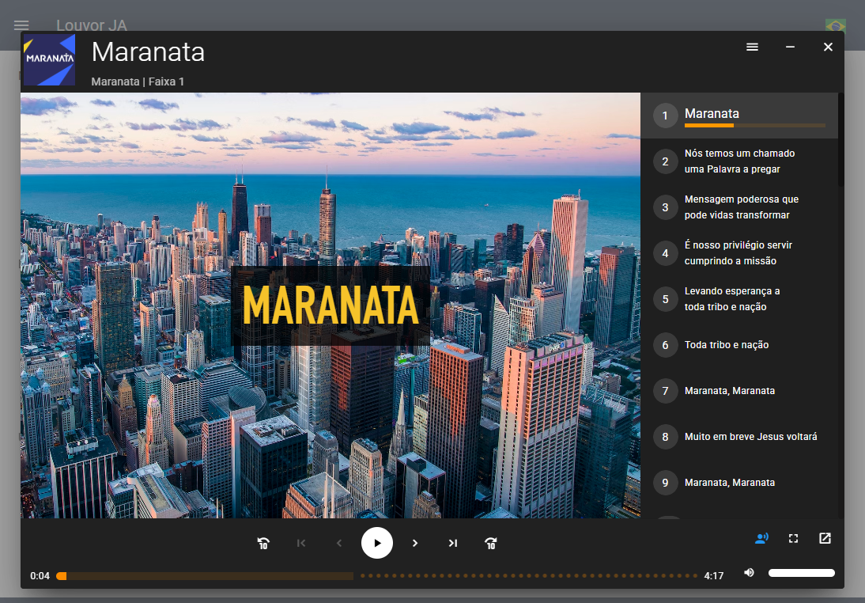Click the Maranata album cover thumbnail
865x603 pixels.
pos(49,59)
